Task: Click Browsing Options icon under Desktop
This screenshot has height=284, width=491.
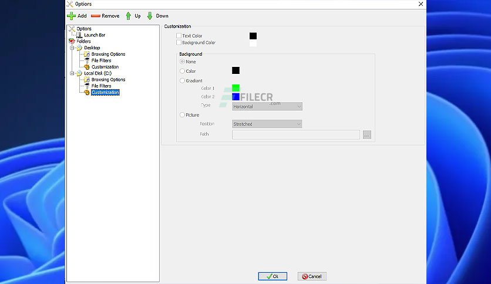Action: 87,54
